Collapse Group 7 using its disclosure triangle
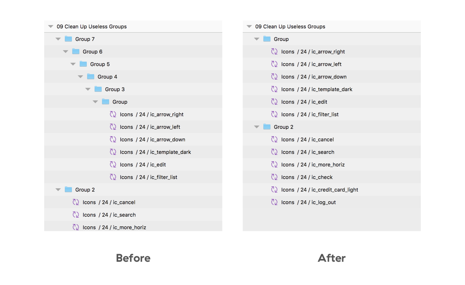Screen dimensions: 465x285 point(58,39)
